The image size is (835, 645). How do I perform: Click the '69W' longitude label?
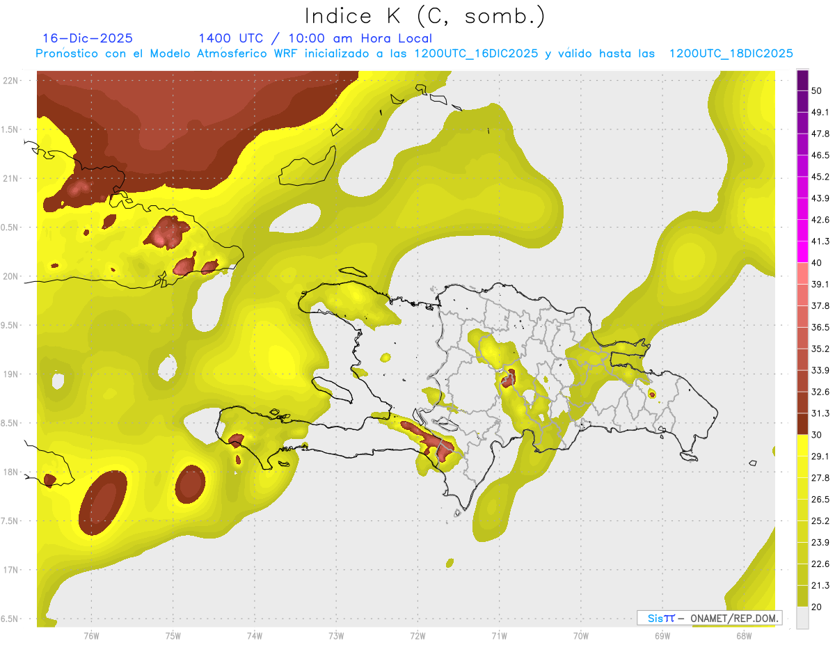point(662,636)
